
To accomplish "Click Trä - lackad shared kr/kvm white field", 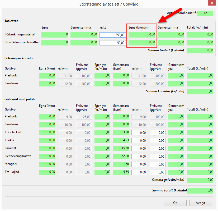I will 139,132.
